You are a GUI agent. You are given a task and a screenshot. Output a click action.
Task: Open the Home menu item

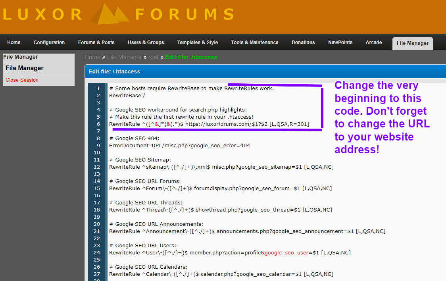(13, 42)
